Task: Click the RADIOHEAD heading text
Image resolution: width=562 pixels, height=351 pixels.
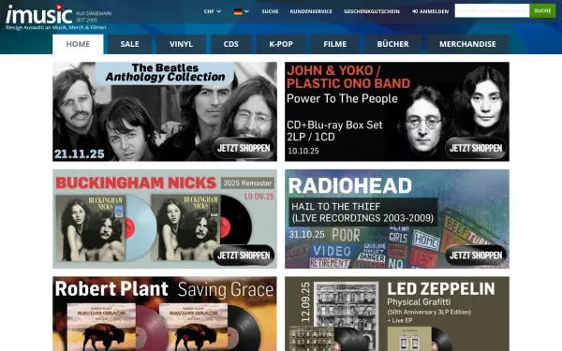Action: click(349, 185)
